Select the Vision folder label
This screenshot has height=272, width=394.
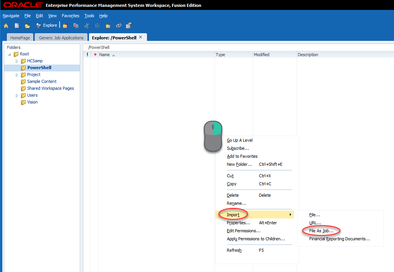coord(32,102)
